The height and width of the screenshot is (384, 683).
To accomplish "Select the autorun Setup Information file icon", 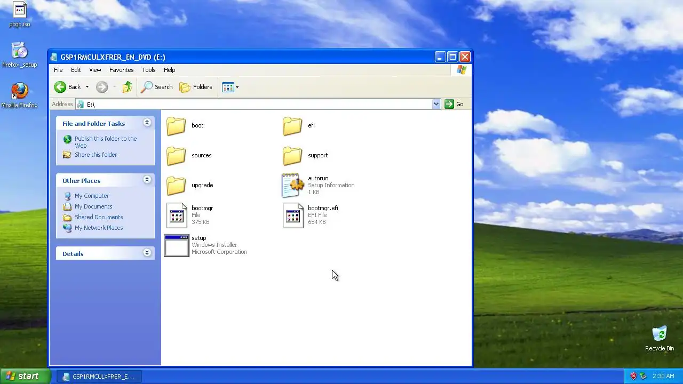I will point(292,185).
